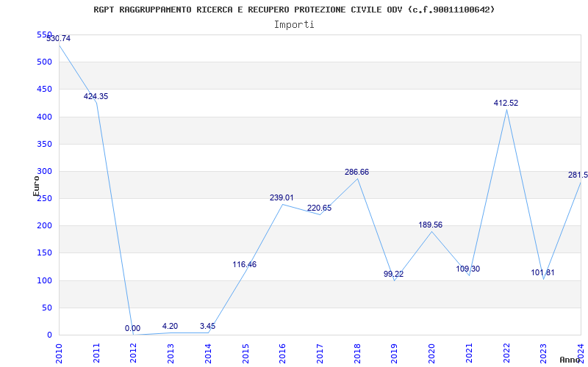Click the 'Anno' x-axis title
Image resolution: width=588 pixels, height=367 pixels.
click(x=570, y=360)
